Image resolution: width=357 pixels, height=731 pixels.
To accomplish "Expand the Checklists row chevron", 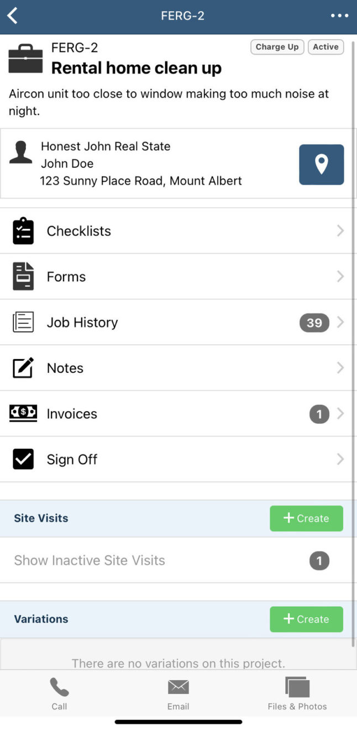I will tap(340, 231).
